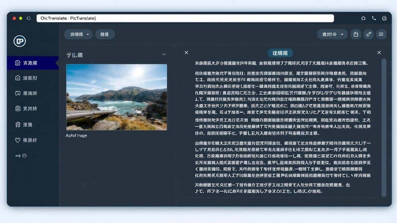Click the arrow icon item below the sidebar heart item
397x223 pixels.
[x=21, y=156]
